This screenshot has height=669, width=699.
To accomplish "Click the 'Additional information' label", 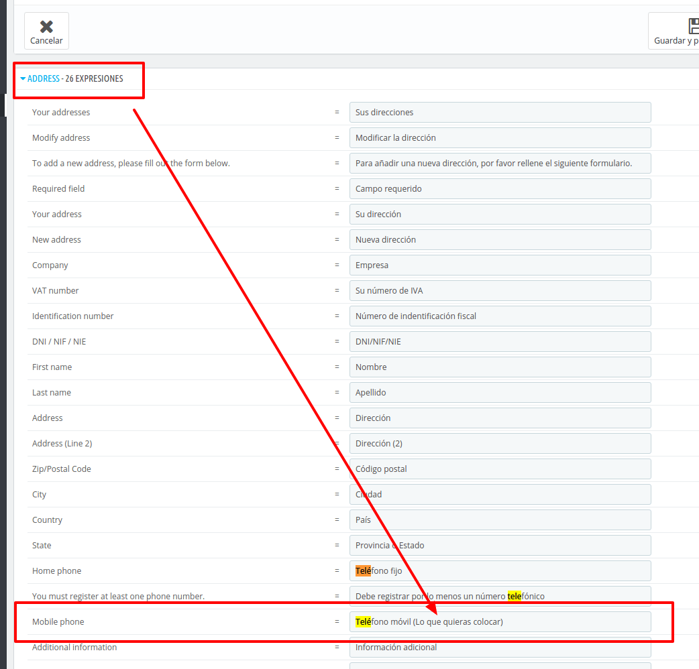I will point(74,647).
